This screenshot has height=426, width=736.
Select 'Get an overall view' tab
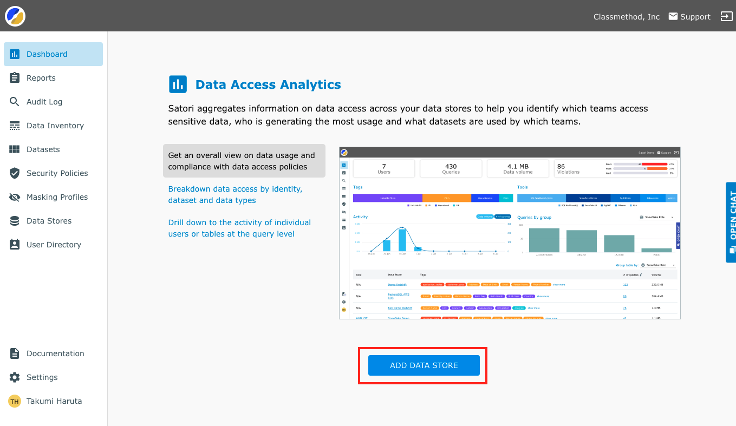tap(244, 161)
